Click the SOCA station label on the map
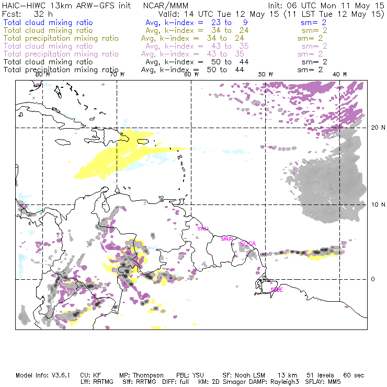The width and height of the screenshot is (387, 387). point(248,244)
